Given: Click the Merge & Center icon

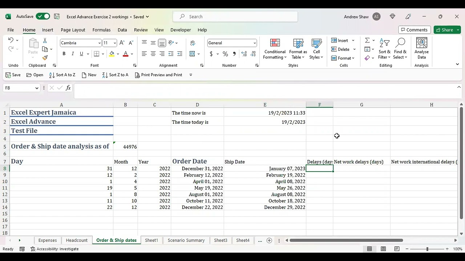Looking at the screenshot, I should coord(192,54).
